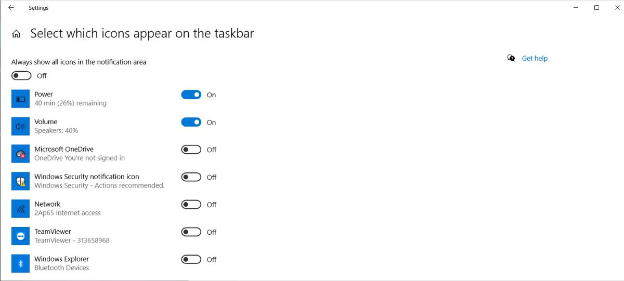The height and width of the screenshot is (281, 624).
Task: Go to Settings home via house icon
Action: pos(17,34)
